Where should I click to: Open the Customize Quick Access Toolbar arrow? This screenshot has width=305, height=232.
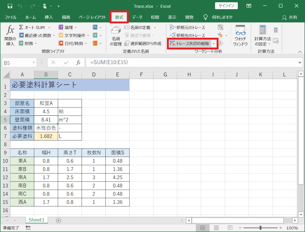coord(59,6)
